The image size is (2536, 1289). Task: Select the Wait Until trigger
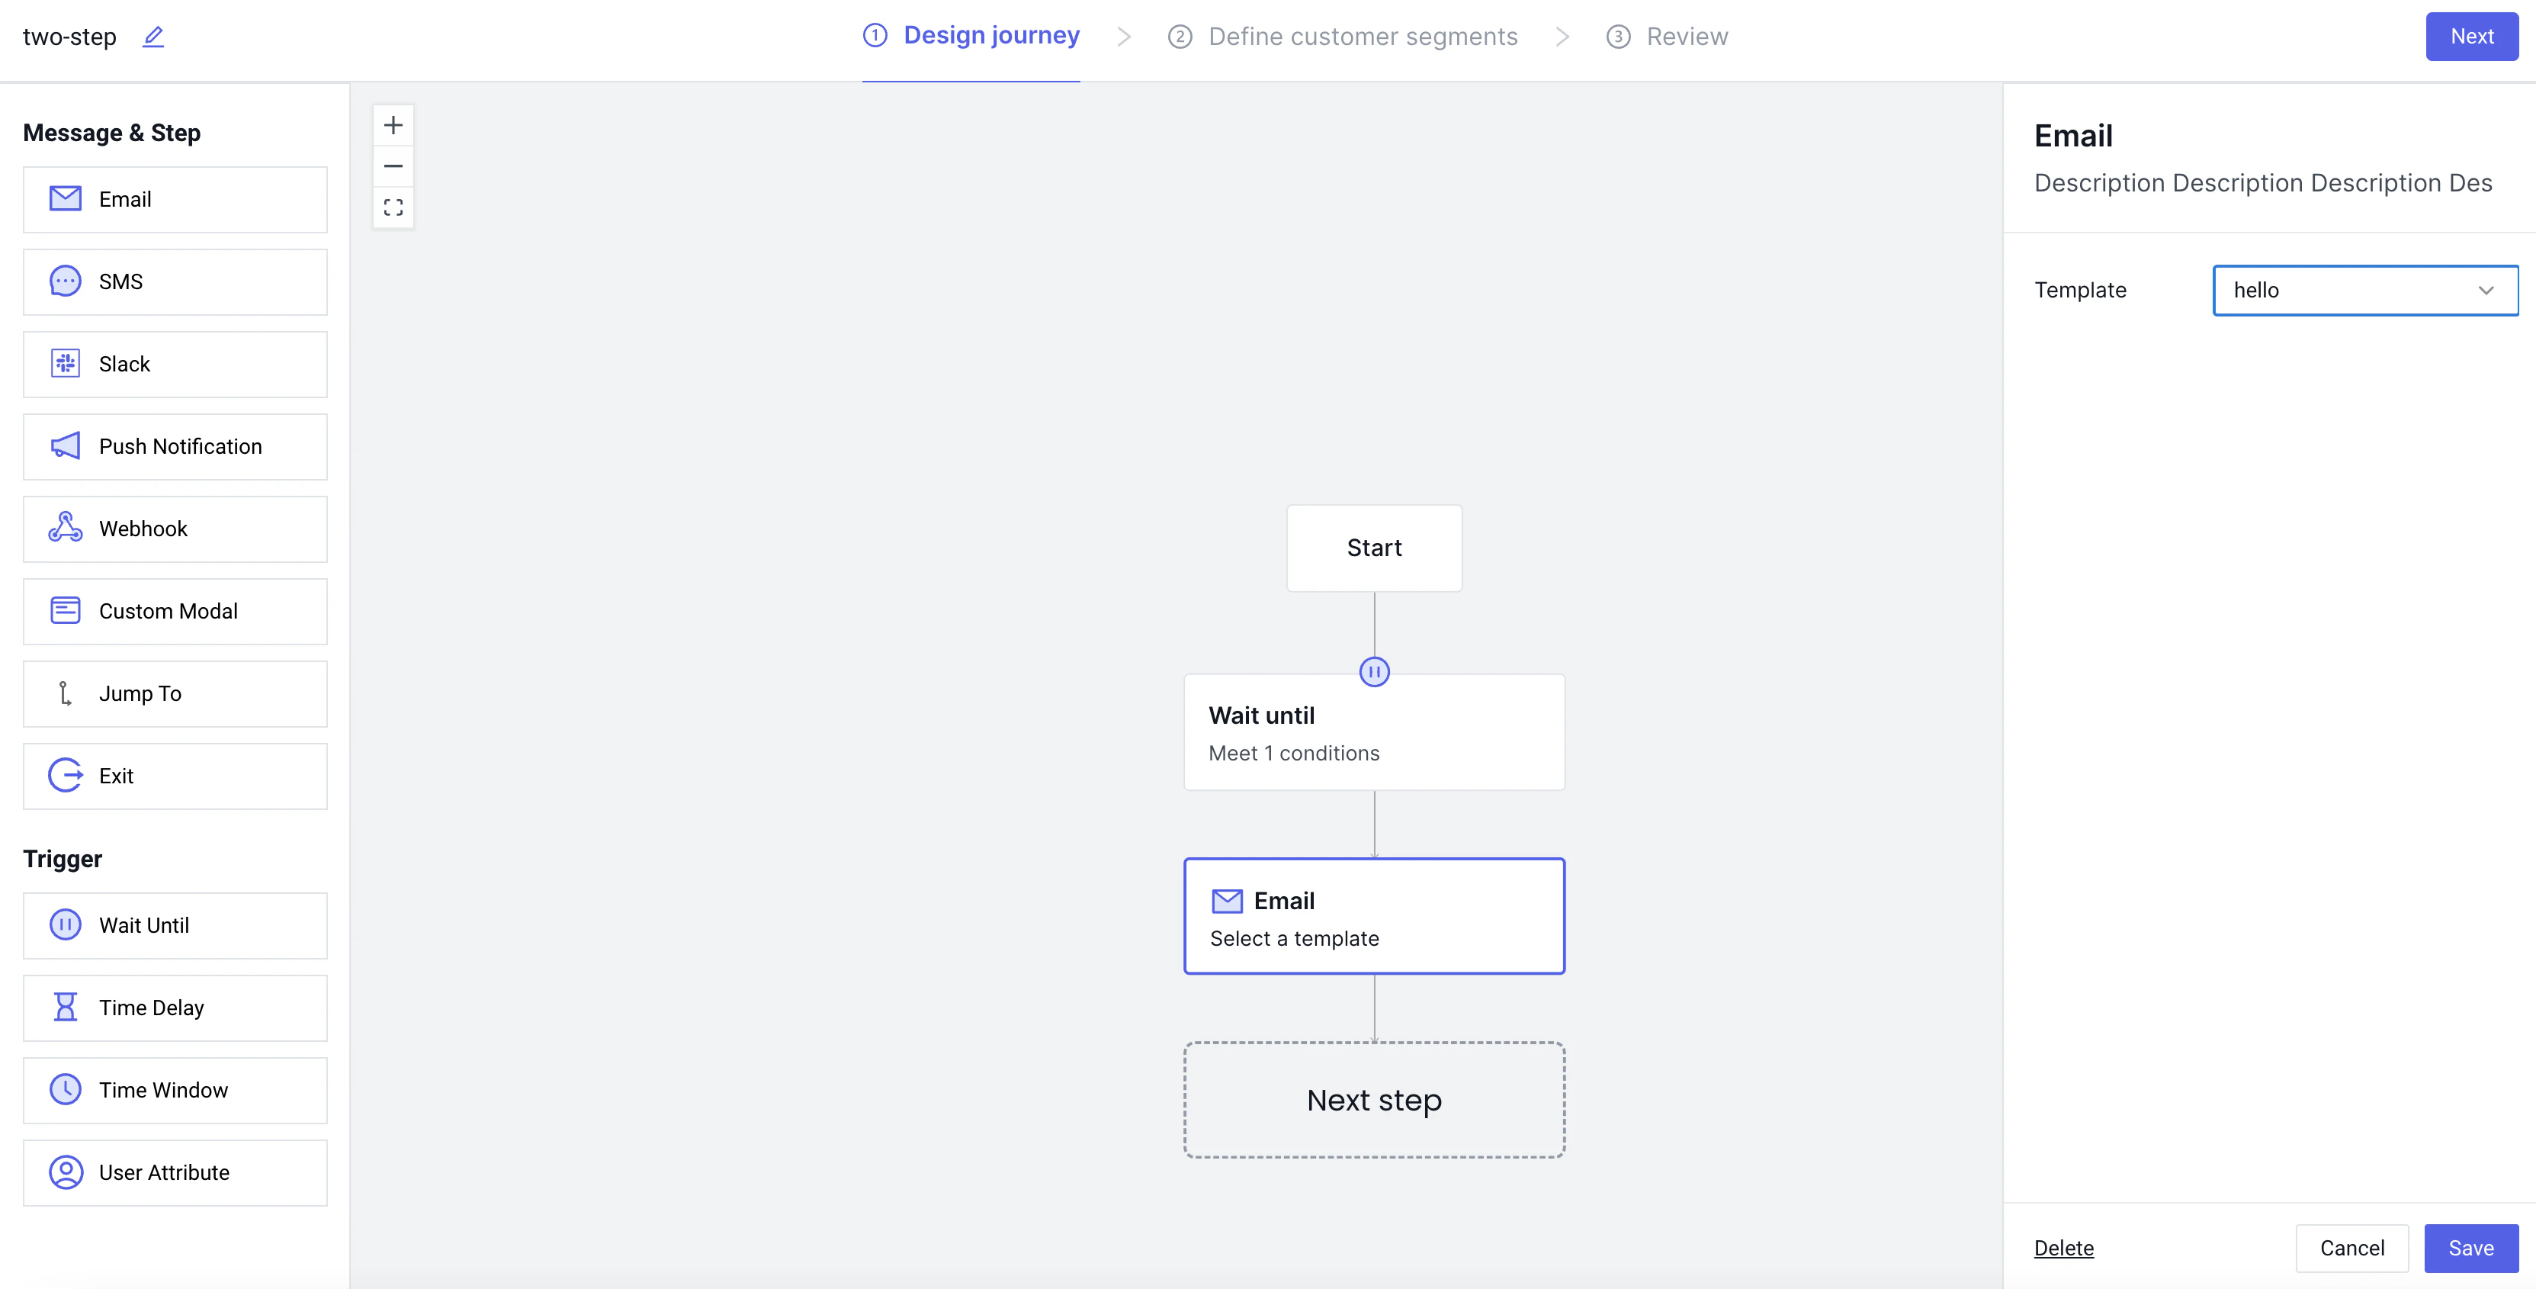pyautogui.click(x=173, y=924)
